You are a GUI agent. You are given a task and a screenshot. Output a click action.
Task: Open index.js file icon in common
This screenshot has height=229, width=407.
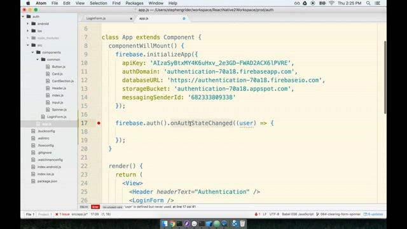tap(48, 95)
